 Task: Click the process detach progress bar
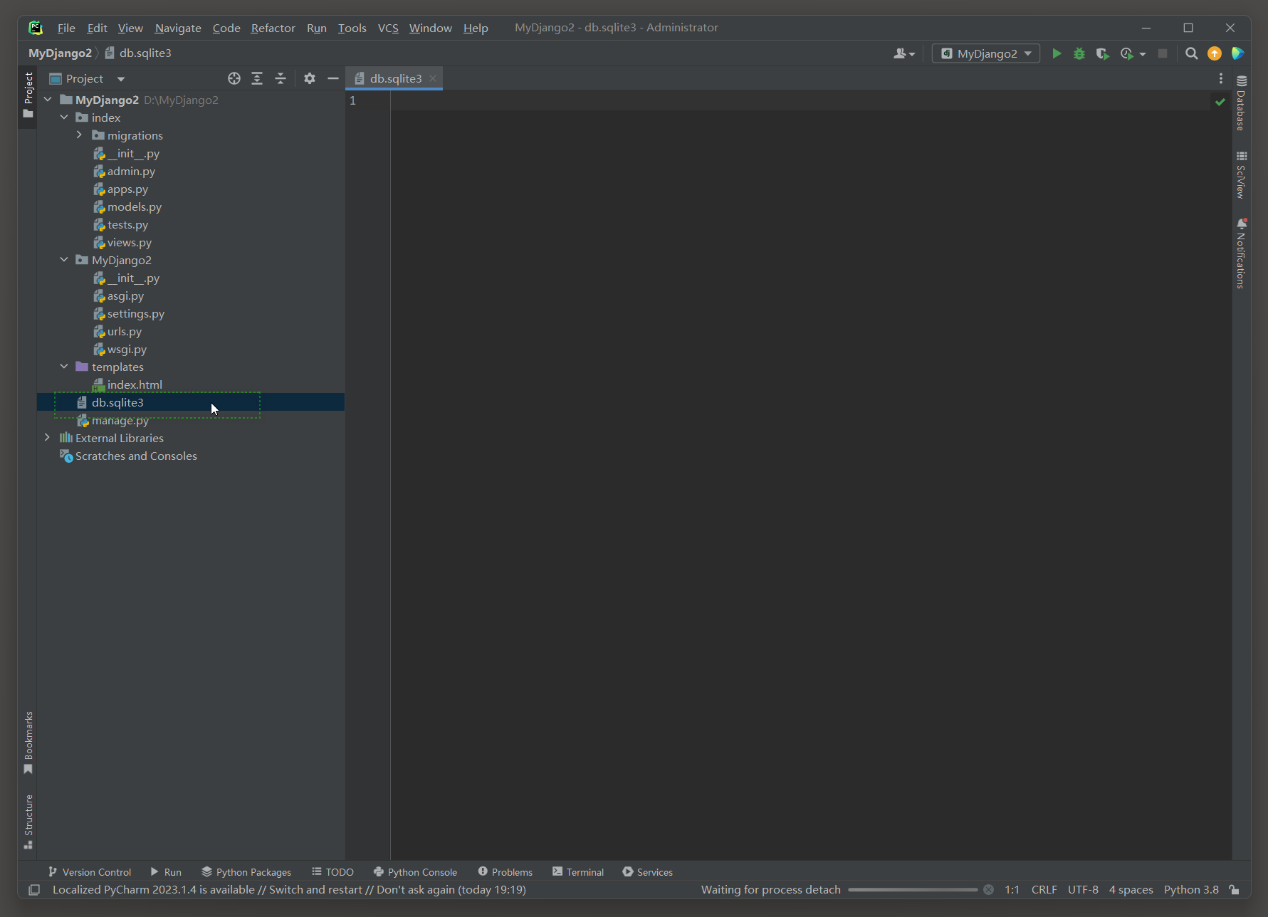(x=913, y=890)
